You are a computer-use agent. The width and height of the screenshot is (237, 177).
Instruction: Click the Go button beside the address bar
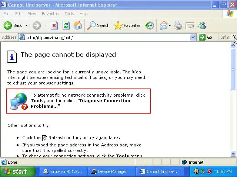(206, 37)
